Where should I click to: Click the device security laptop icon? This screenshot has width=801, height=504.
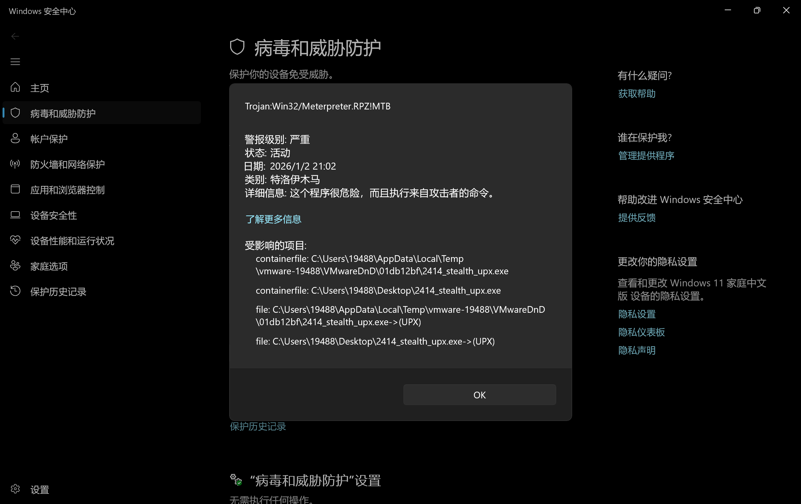[15, 215]
